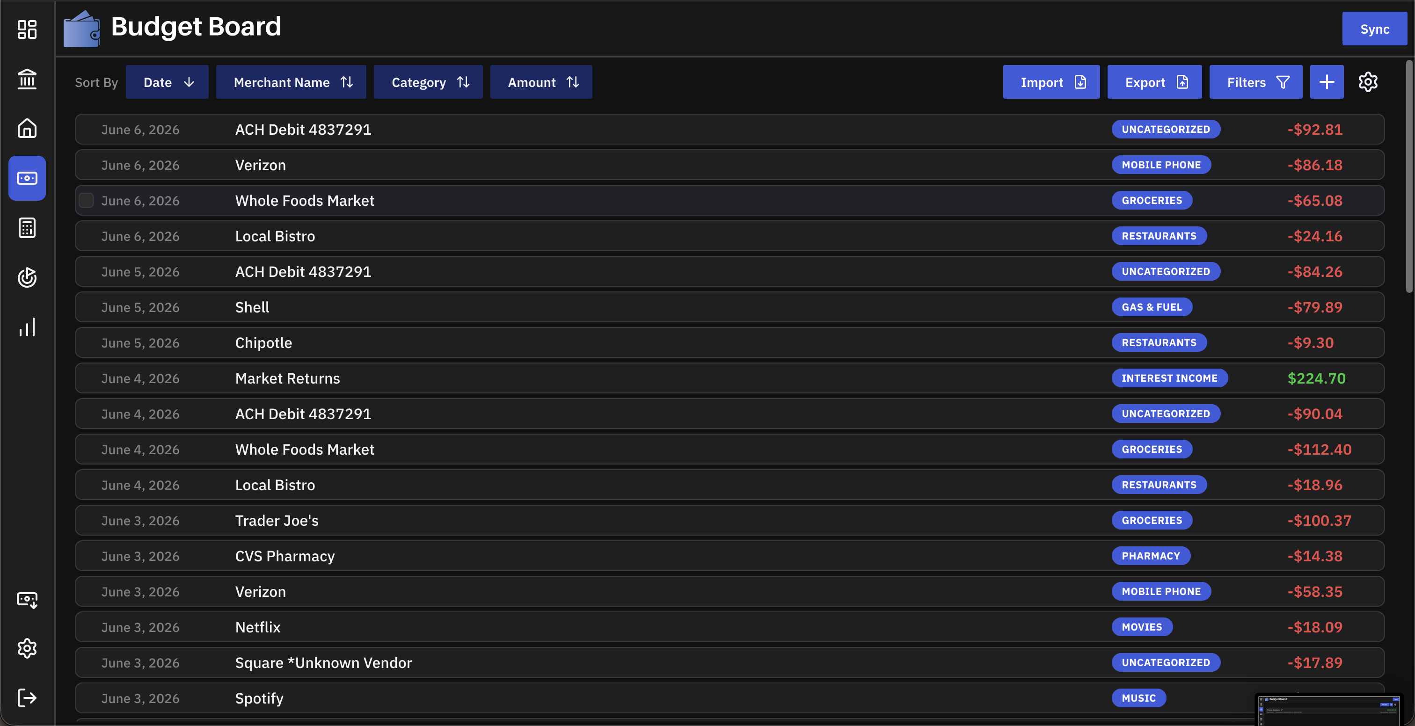Open the Dashboard grid icon in sidebar
Screen dimensions: 1415x726
27,29
